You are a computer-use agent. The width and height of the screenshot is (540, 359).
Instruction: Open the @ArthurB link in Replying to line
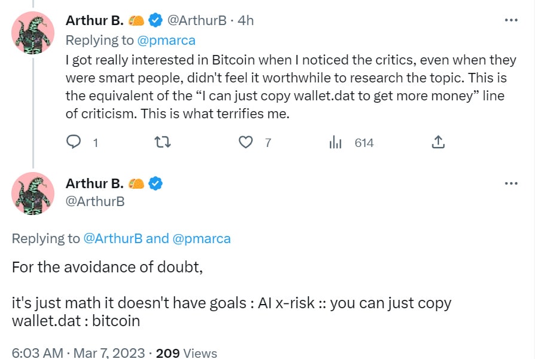[x=113, y=239]
